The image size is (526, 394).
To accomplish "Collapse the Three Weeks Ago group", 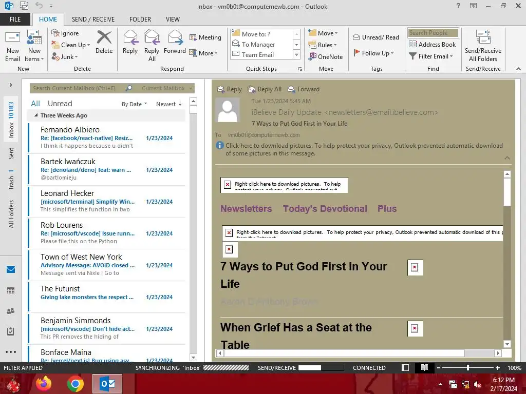I will click(36, 115).
